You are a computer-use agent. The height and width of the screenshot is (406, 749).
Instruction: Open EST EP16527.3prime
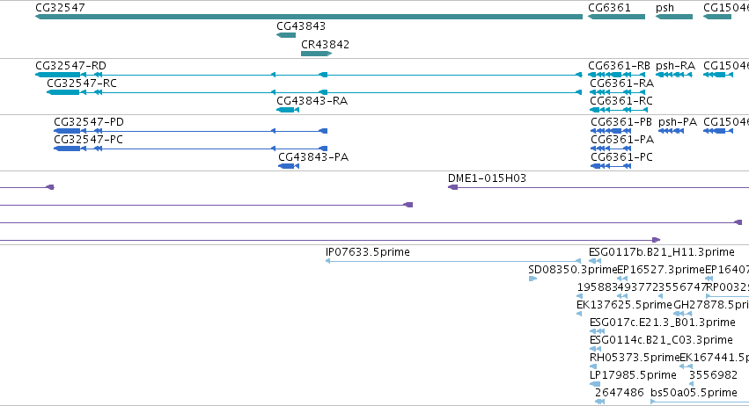(622, 279)
